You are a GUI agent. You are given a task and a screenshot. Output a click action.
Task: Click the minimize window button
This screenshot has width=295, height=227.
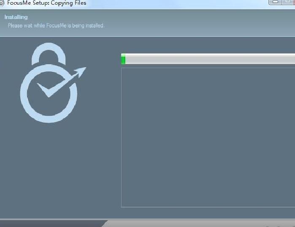[275, 2]
